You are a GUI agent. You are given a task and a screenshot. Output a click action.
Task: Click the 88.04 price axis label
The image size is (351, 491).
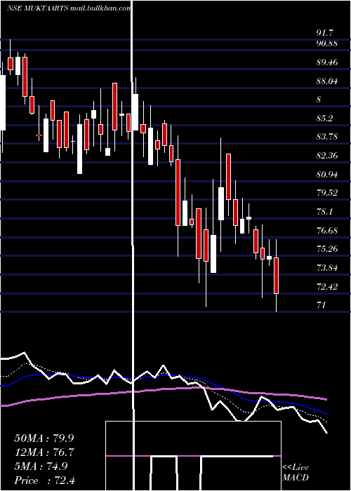(x=327, y=81)
